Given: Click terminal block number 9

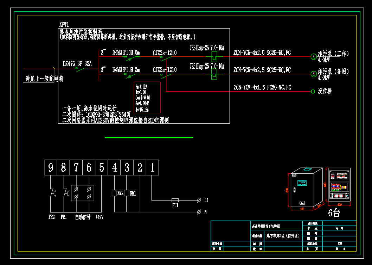Looking at the screenshot, I should (51, 167).
